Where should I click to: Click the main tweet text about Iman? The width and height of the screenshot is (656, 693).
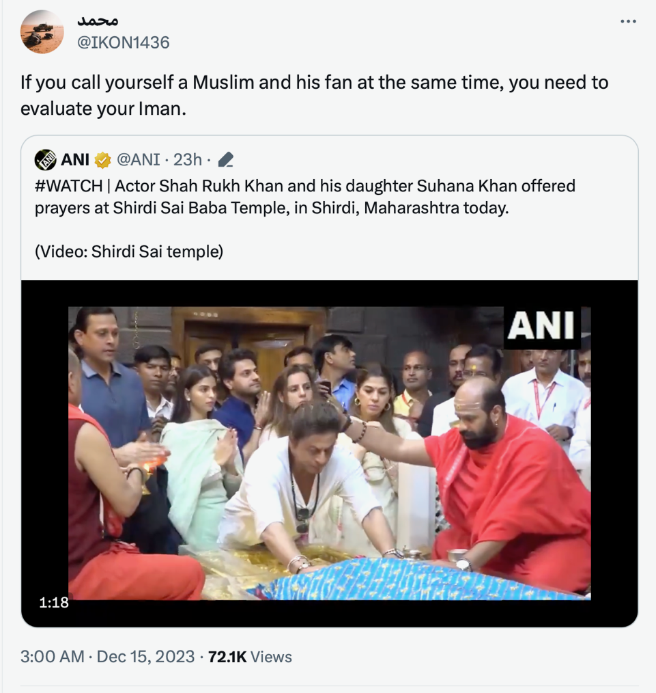tap(314, 96)
